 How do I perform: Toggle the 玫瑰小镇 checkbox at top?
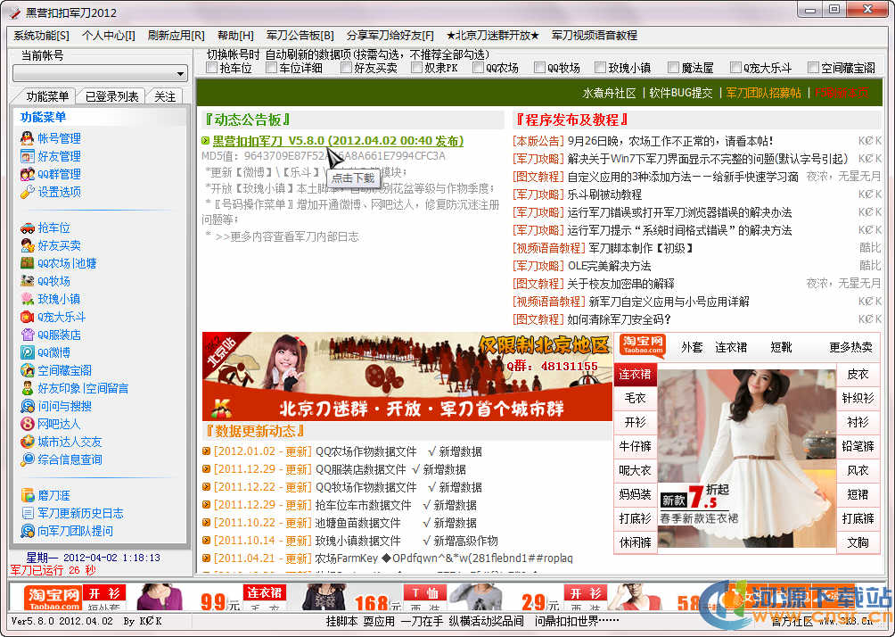click(x=600, y=68)
